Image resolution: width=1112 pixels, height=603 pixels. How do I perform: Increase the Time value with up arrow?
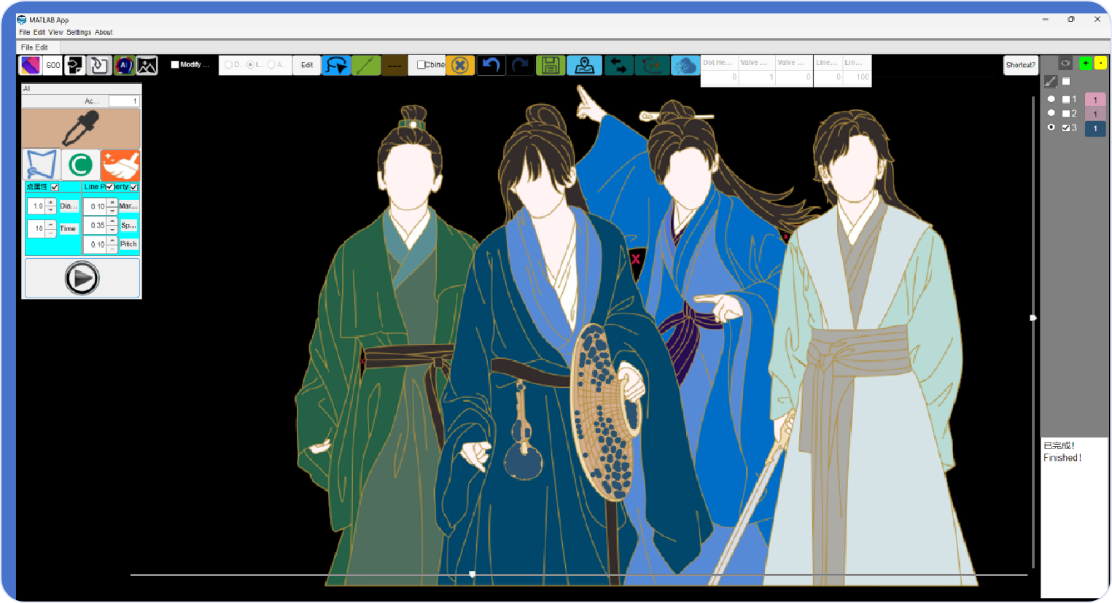point(50,225)
